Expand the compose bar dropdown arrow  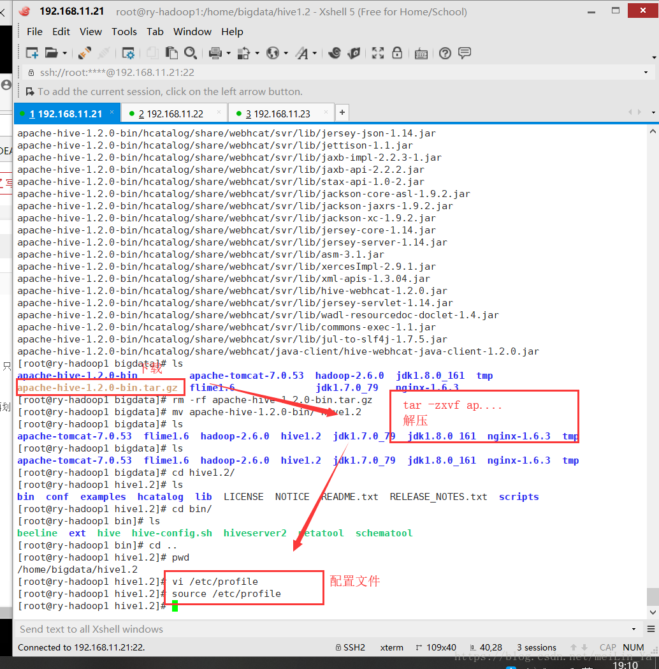634,629
